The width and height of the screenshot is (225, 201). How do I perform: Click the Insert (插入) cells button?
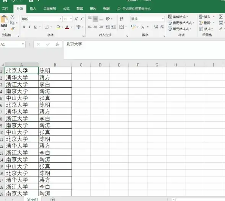tap(205, 17)
